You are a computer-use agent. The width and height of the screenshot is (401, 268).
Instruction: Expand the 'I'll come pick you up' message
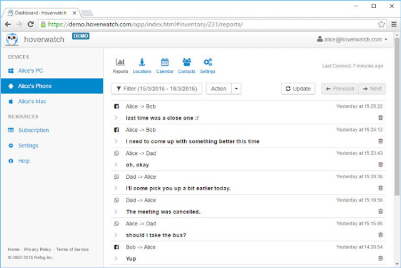116,188
